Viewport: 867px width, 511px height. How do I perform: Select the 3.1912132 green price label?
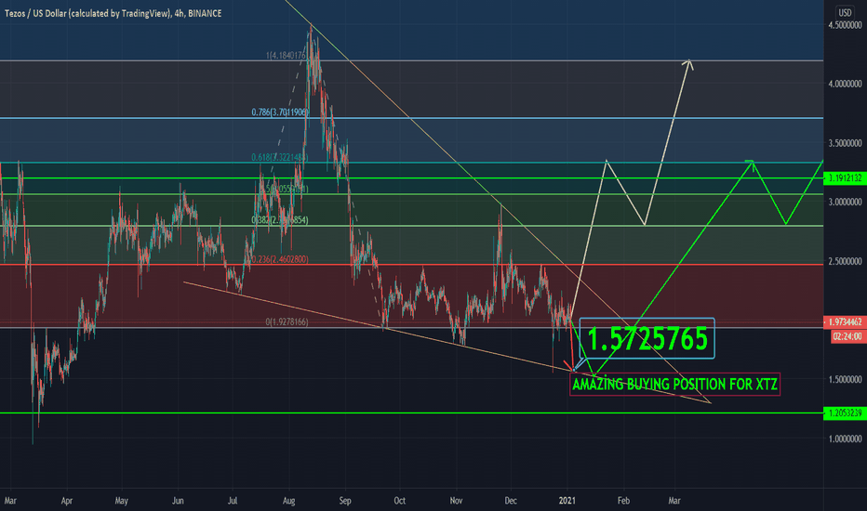845,177
